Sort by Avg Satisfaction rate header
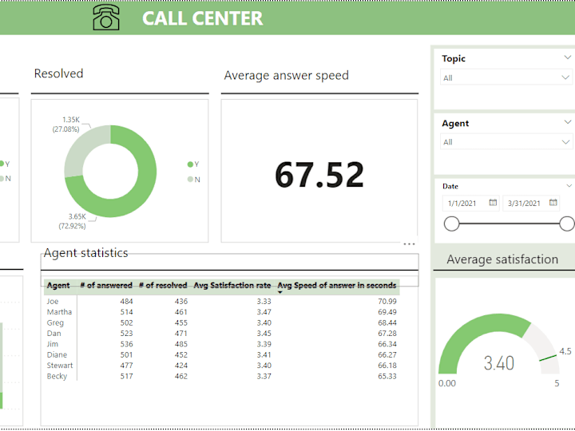The image size is (575, 431). pos(232,286)
